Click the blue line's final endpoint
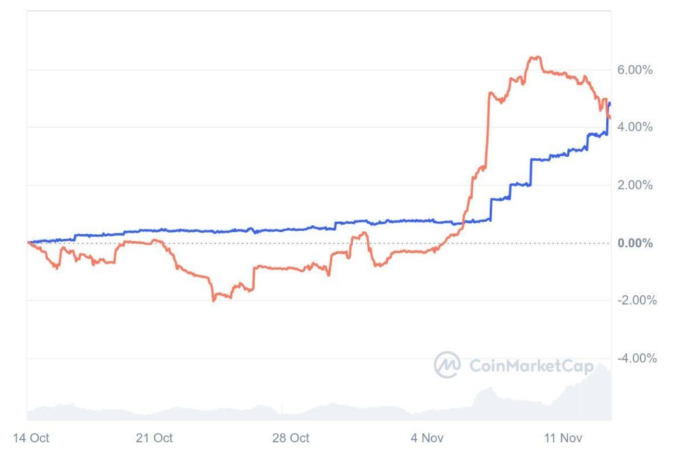 (610, 103)
